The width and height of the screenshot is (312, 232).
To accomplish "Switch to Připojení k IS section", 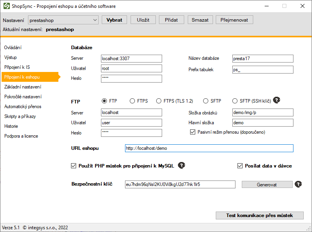I will pos(17,67).
